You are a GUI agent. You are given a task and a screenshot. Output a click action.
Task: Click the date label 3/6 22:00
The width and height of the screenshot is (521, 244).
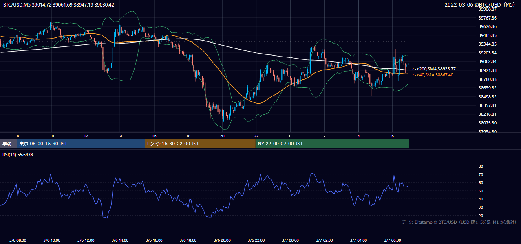[x=256, y=240]
